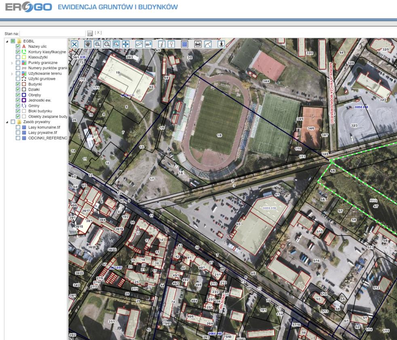
Task: Uncheck the Budynki layer checkbox
Action: point(18,84)
